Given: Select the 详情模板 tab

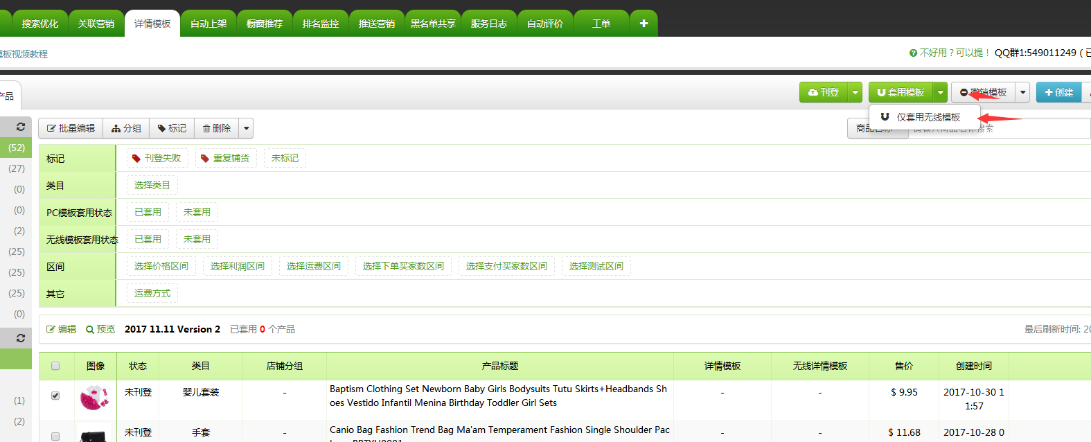Looking at the screenshot, I should click(152, 24).
